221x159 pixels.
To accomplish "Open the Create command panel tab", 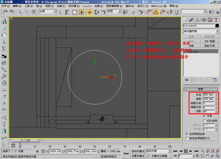I will click(x=185, y=20).
